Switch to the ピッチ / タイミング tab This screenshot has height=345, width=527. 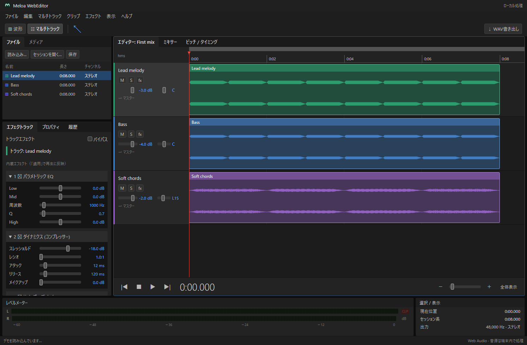[x=202, y=42]
